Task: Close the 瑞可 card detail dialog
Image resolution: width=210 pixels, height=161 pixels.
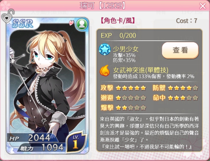Action: 203,6
